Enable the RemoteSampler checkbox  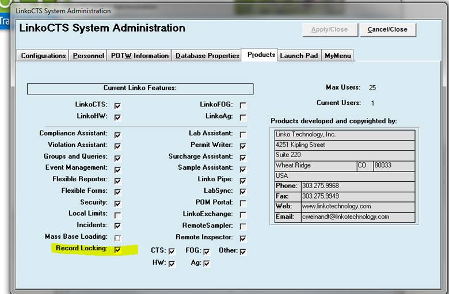pos(243,227)
